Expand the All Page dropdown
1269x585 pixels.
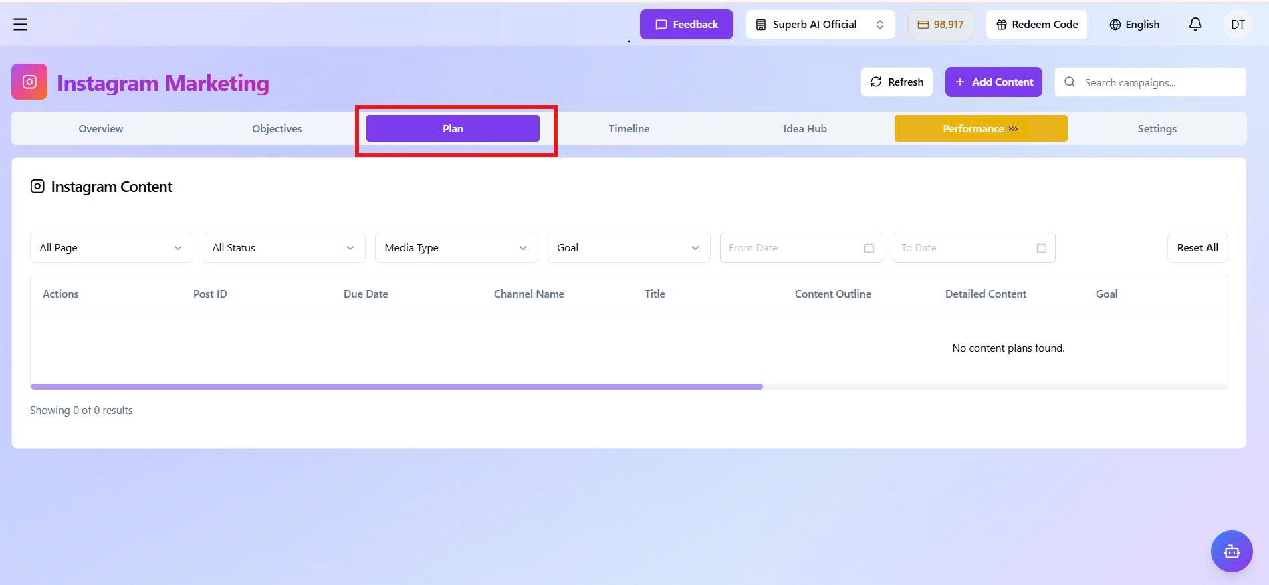111,248
